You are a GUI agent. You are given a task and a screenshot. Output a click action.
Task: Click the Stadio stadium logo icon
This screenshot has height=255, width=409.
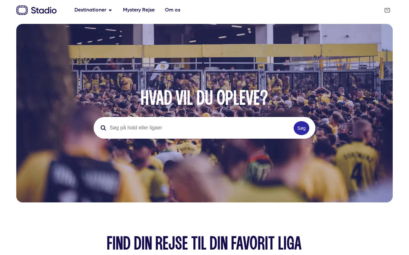[22, 10]
